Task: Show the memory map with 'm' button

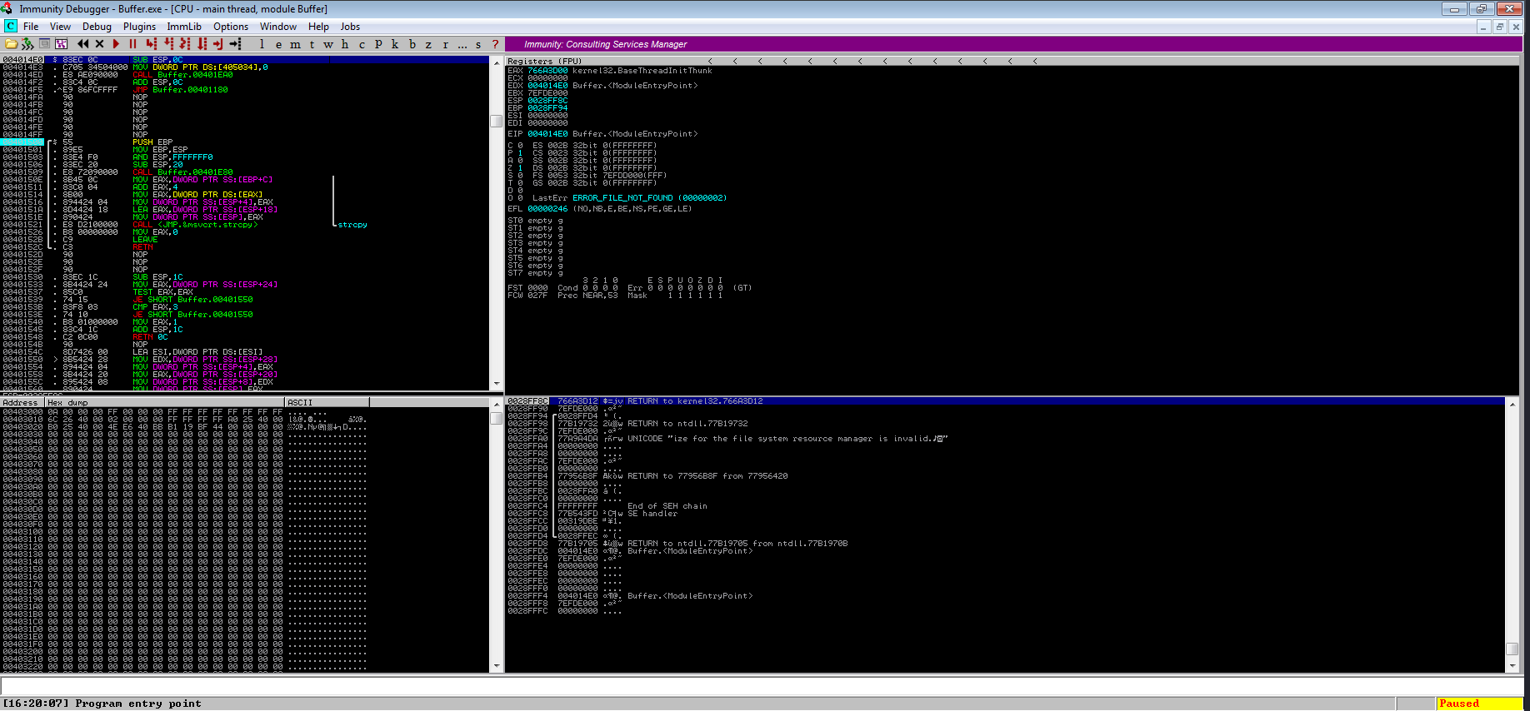Action: pyautogui.click(x=295, y=44)
